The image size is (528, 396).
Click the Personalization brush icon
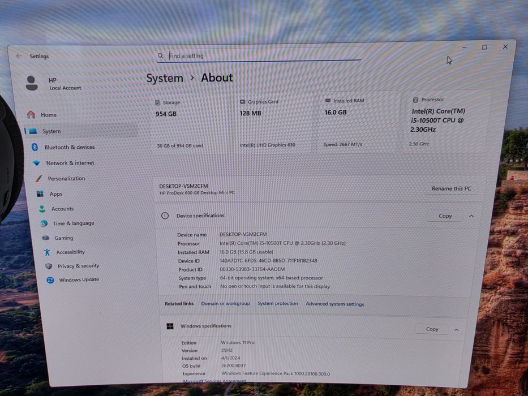38,178
